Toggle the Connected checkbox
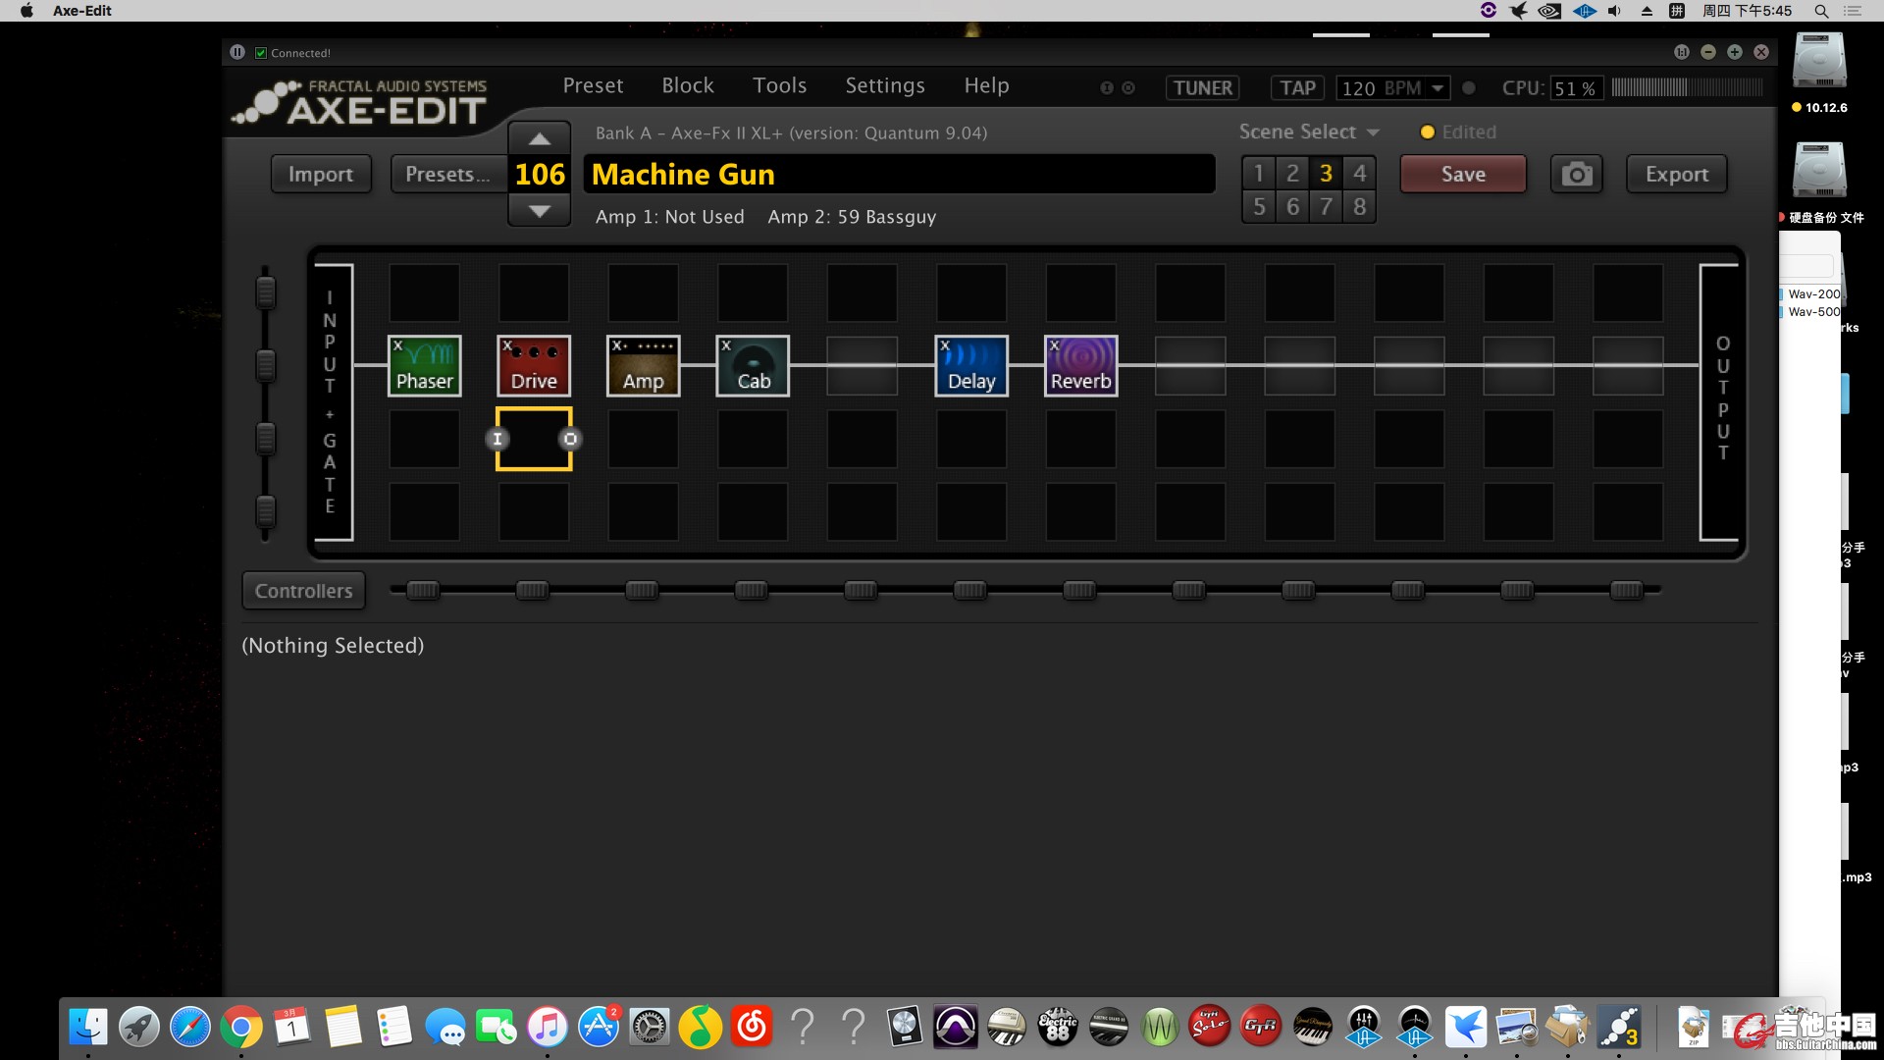Screen dimensions: 1884x1060 (x=261, y=53)
